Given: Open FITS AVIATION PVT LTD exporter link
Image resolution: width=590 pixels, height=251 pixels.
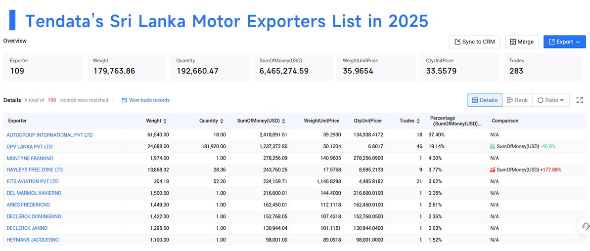Looking at the screenshot, I should pos(33,181).
